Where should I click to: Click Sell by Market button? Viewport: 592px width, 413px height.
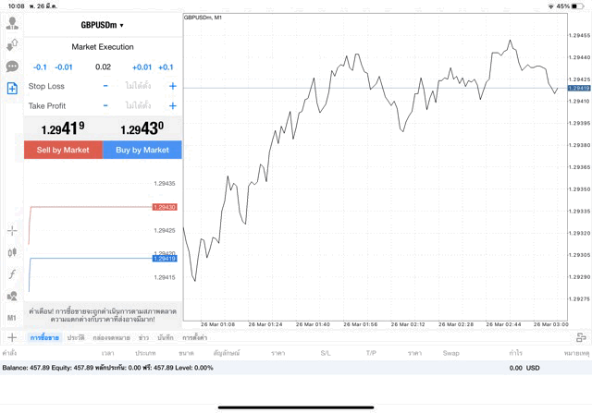pos(63,150)
